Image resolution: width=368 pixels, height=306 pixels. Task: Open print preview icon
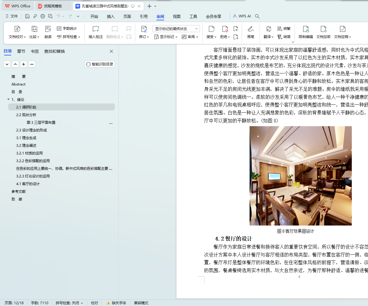tap(50, 16)
